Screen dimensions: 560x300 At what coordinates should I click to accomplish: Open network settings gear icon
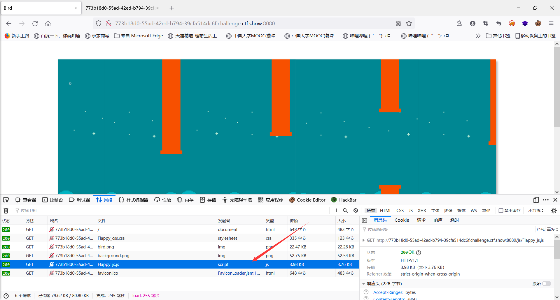[x=554, y=211]
